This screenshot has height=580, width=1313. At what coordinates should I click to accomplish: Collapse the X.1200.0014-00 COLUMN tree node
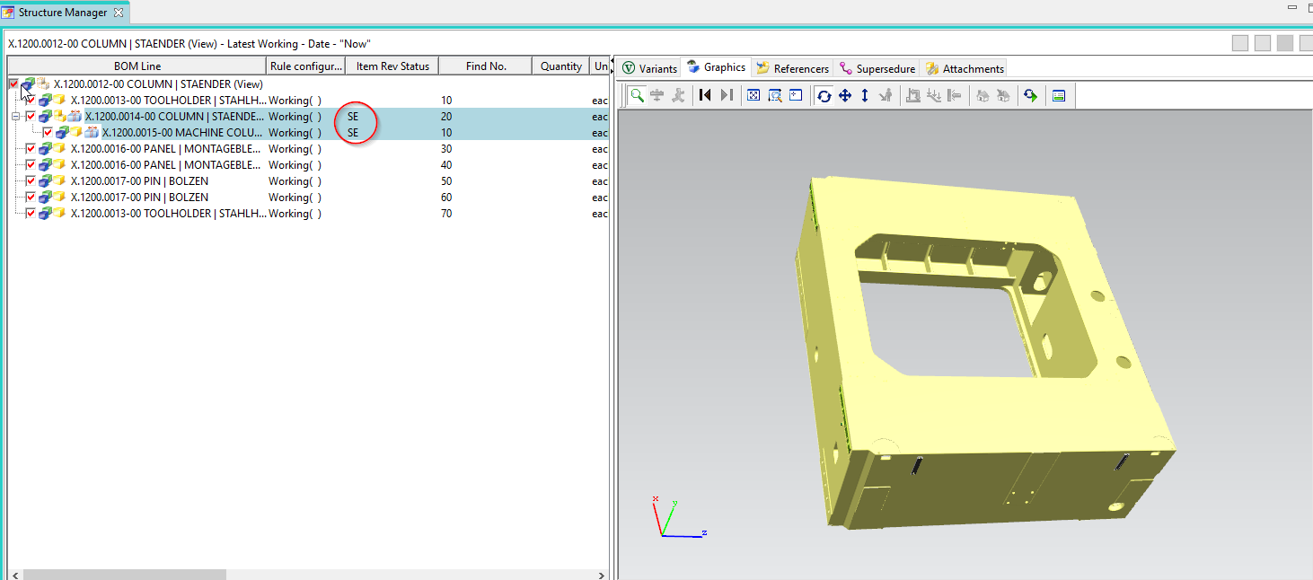pyautogui.click(x=15, y=117)
